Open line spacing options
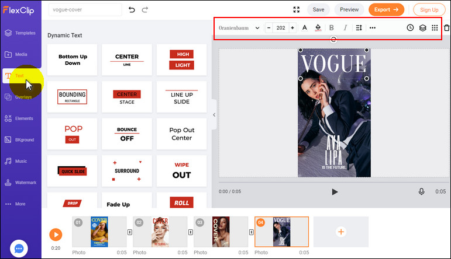 359,28
